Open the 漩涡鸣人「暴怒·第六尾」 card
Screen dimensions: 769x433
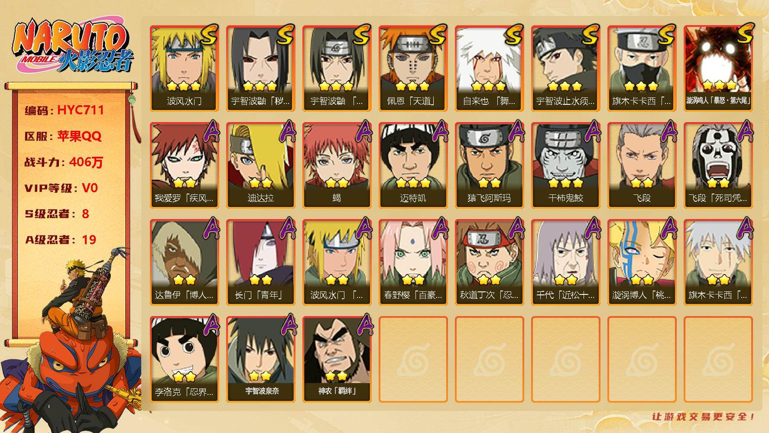pos(718,68)
